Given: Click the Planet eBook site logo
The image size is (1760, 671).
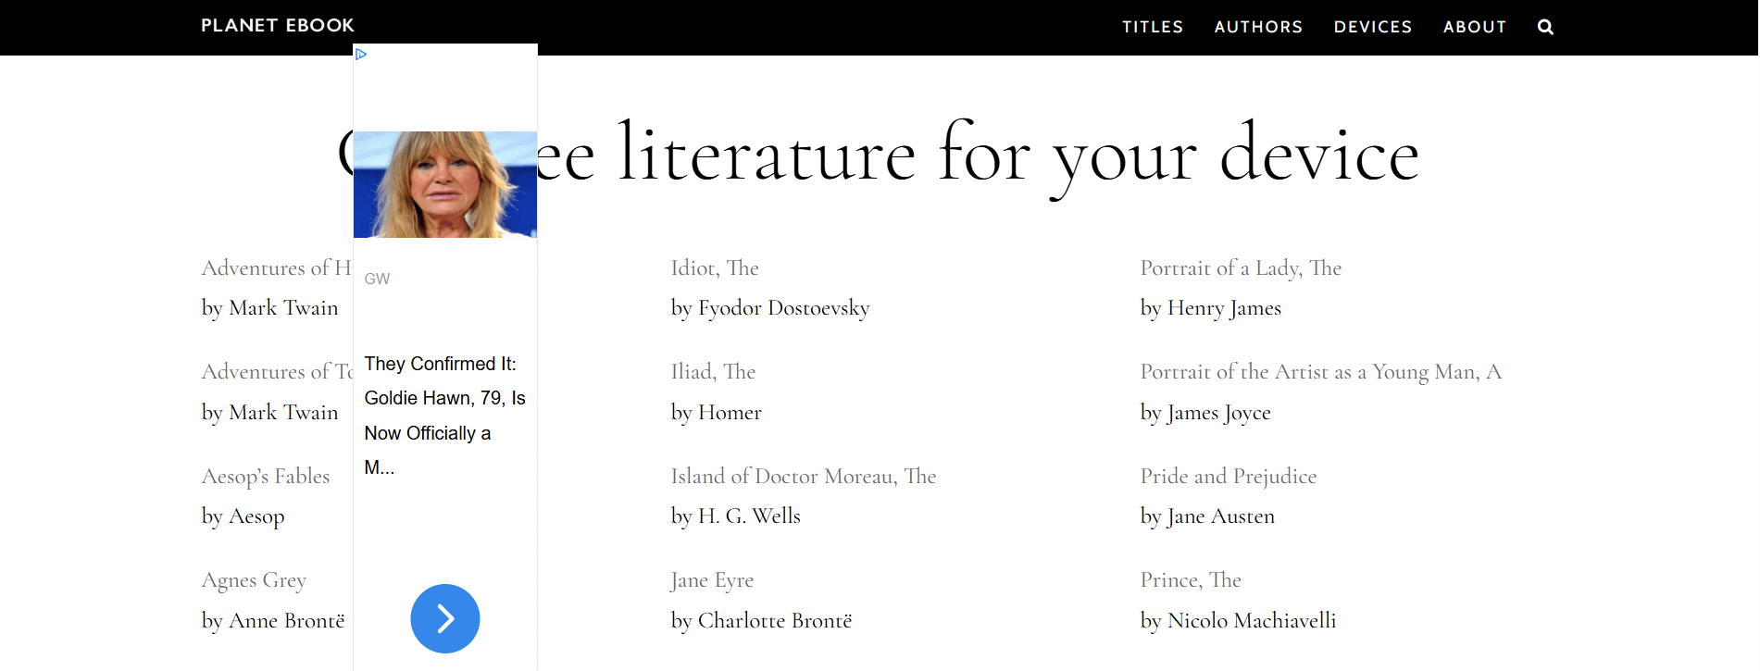Looking at the screenshot, I should tap(278, 25).
